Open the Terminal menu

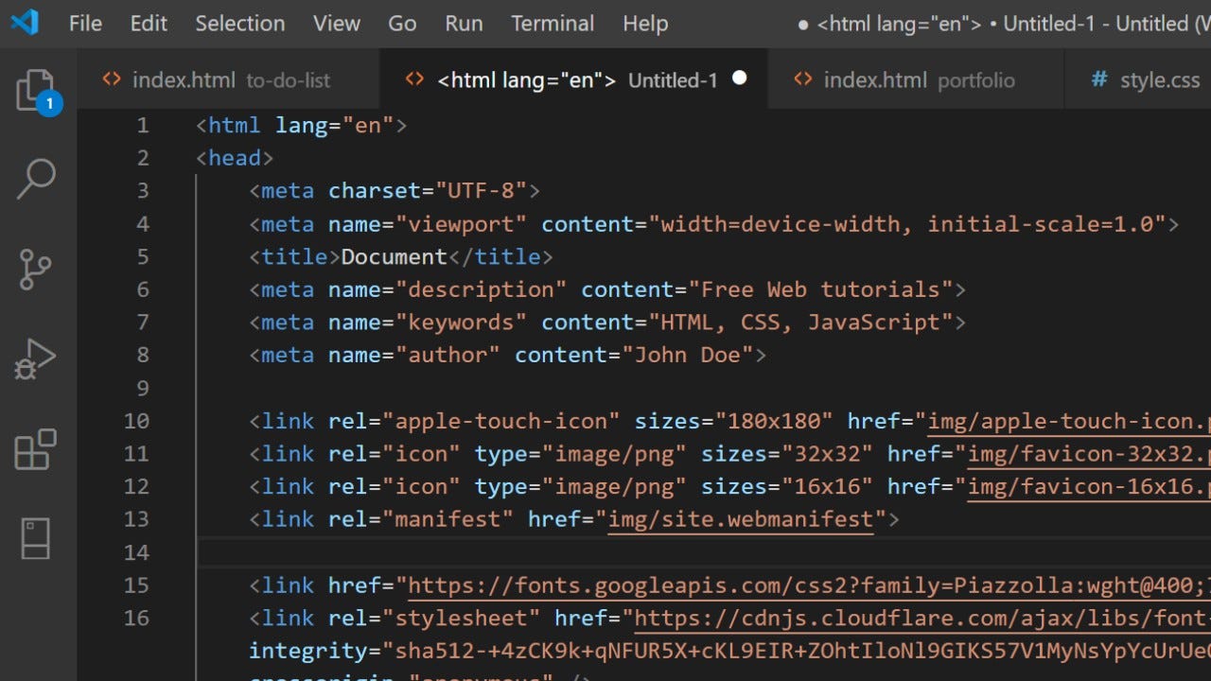(x=553, y=24)
